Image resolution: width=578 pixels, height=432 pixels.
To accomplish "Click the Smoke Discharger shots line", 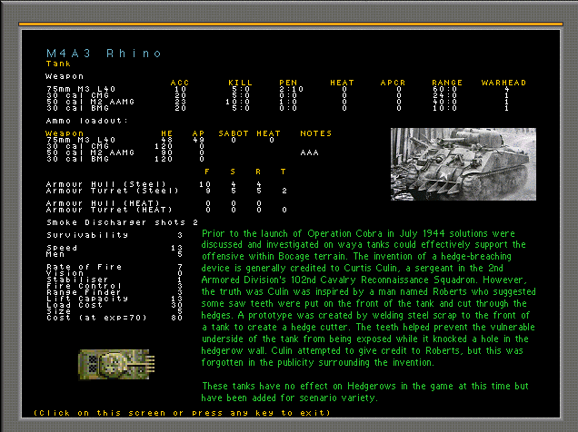I will pyautogui.click(x=123, y=221).
